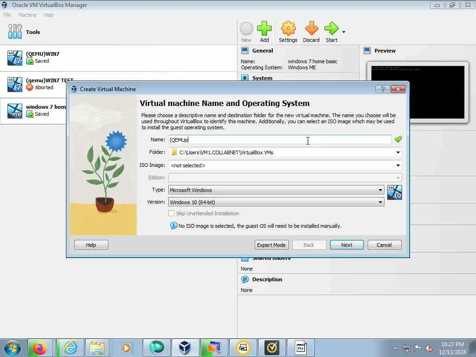Click the dialog Help button
This screenshot has height=357, width=476.
(91, 245)
